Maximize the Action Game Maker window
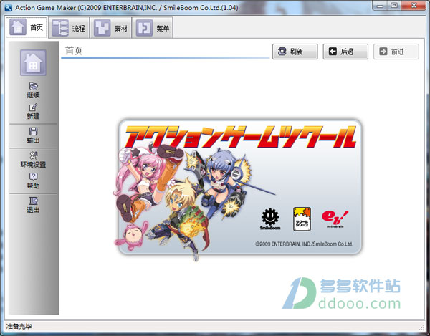This screenshot has height=336, width=430. (x=394, y=6)
